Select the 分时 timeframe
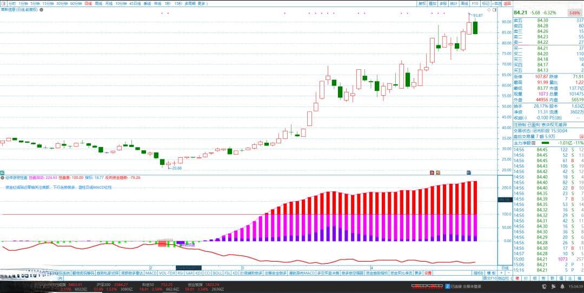Viewport: 584px width, 293px height. (x=11, y=3)
